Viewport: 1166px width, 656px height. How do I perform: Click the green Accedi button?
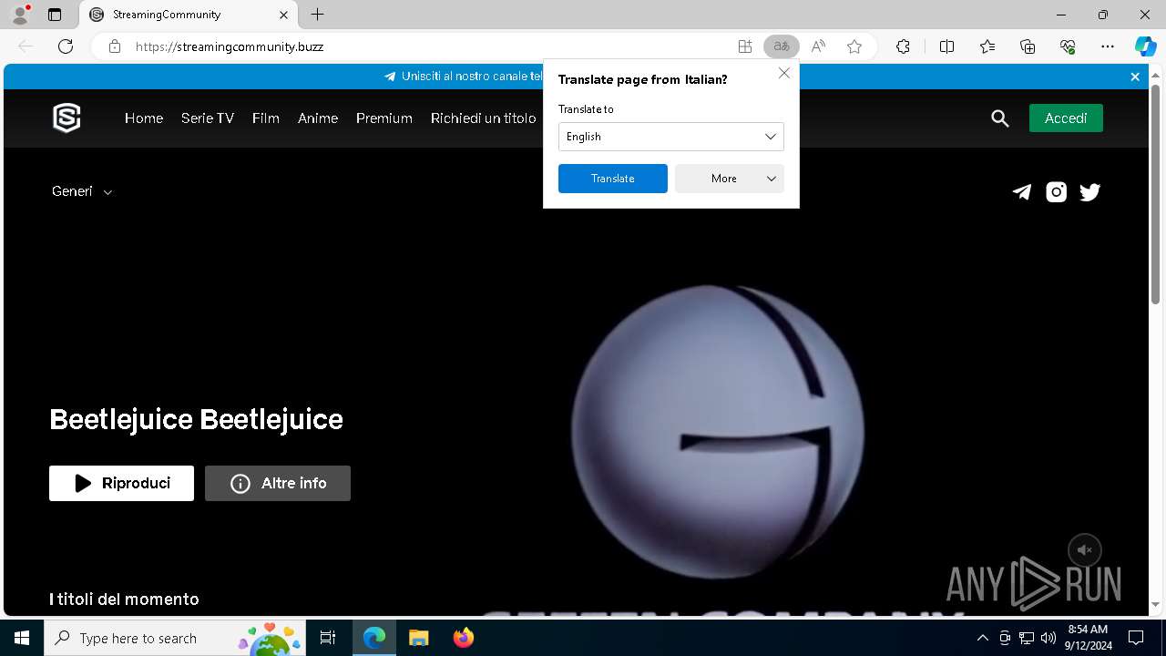(x=1066, y=118)
